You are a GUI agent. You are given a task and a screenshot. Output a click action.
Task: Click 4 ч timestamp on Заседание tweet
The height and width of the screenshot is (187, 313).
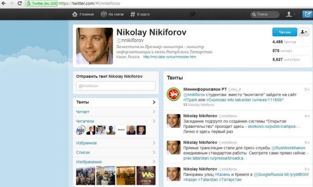(x=307, y=116)
